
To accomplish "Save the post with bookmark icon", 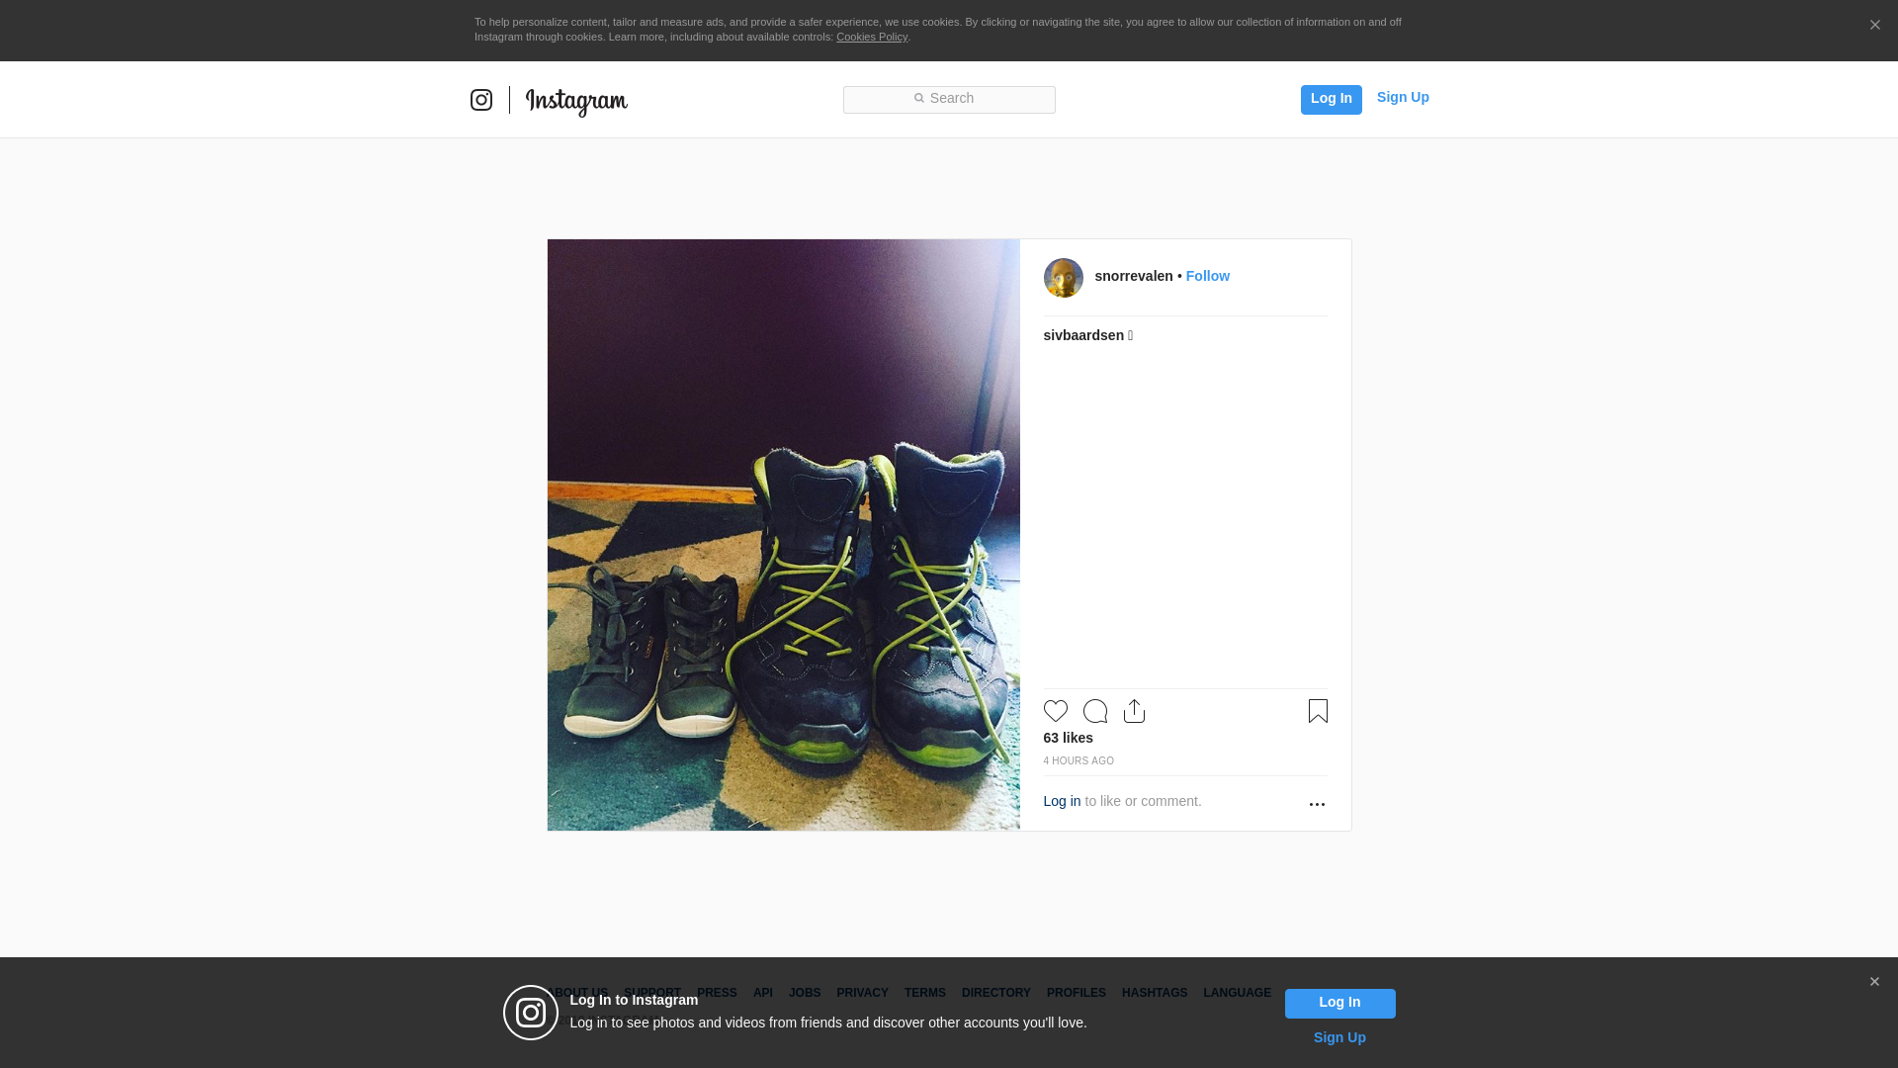I will coord(1318,711).
